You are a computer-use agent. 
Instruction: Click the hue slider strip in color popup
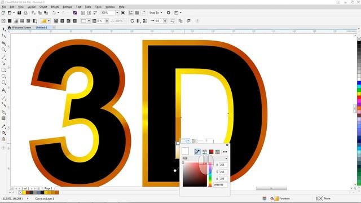pos(210,174)
